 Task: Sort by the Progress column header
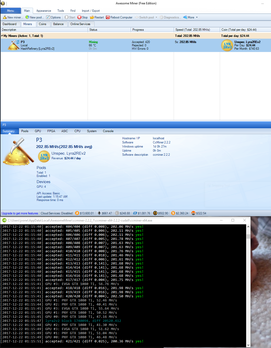tap(152, 30)
